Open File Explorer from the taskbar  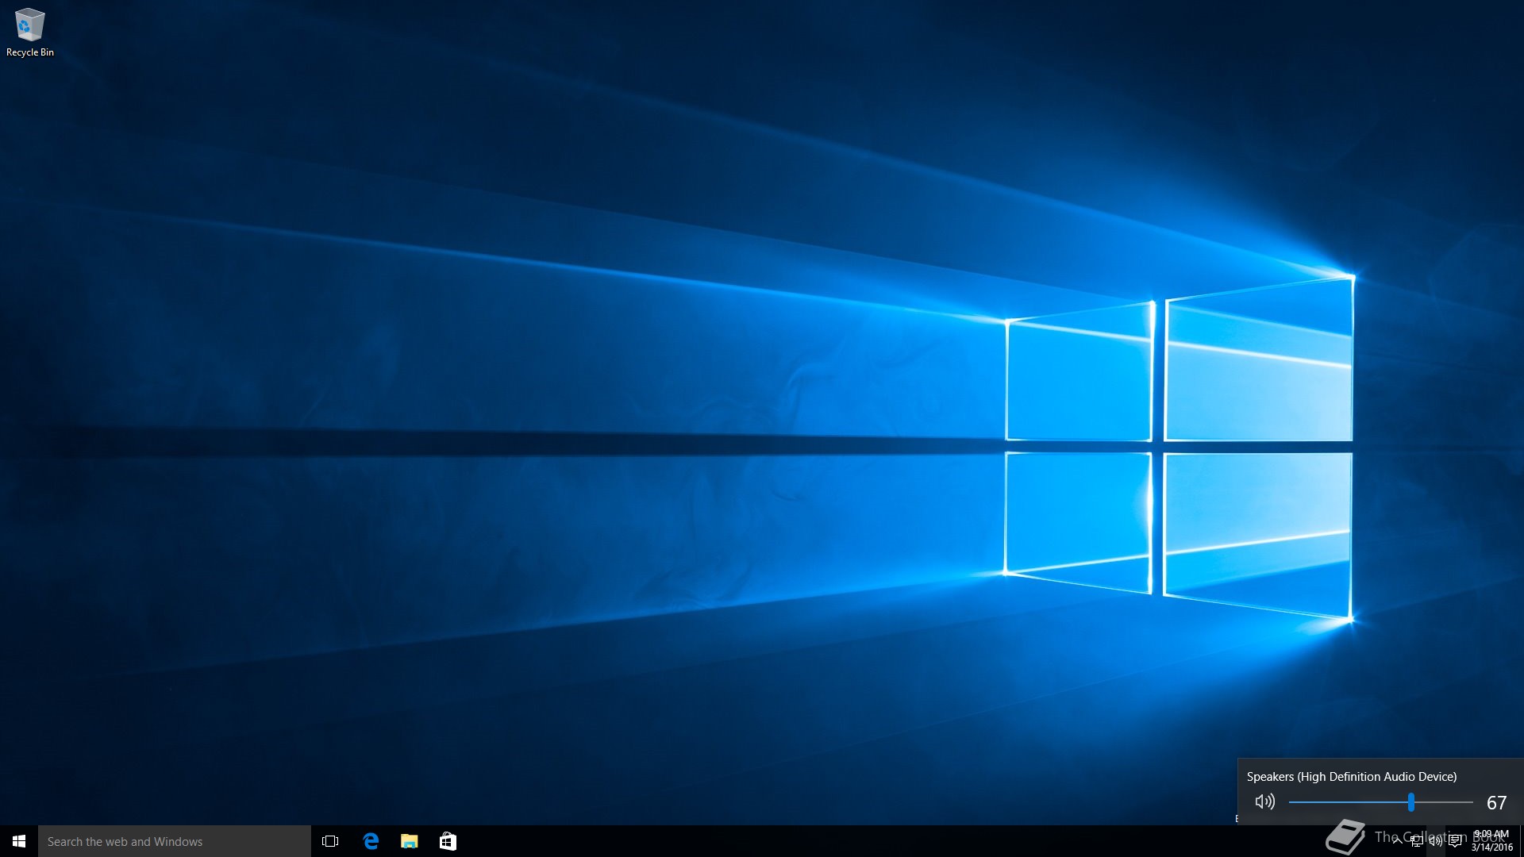[410, 841]
